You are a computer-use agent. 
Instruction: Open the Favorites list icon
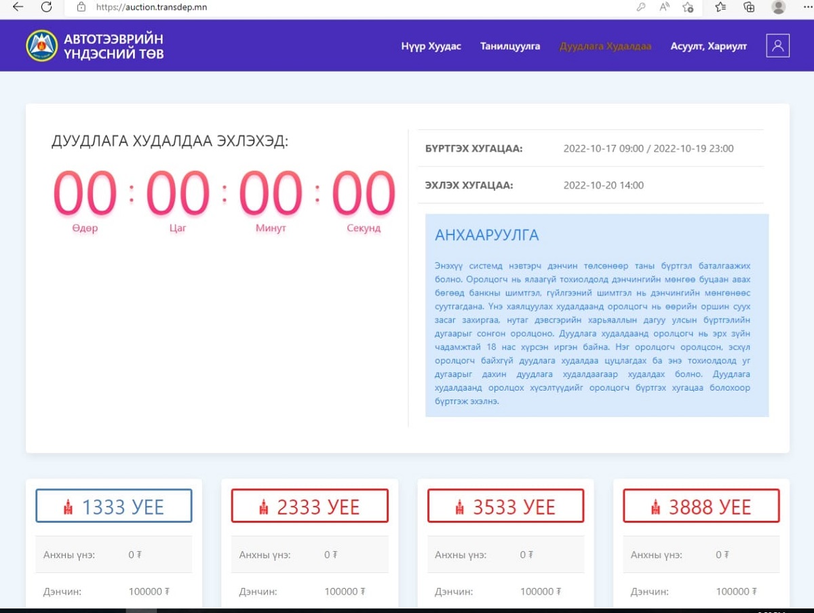coord(720,7)
